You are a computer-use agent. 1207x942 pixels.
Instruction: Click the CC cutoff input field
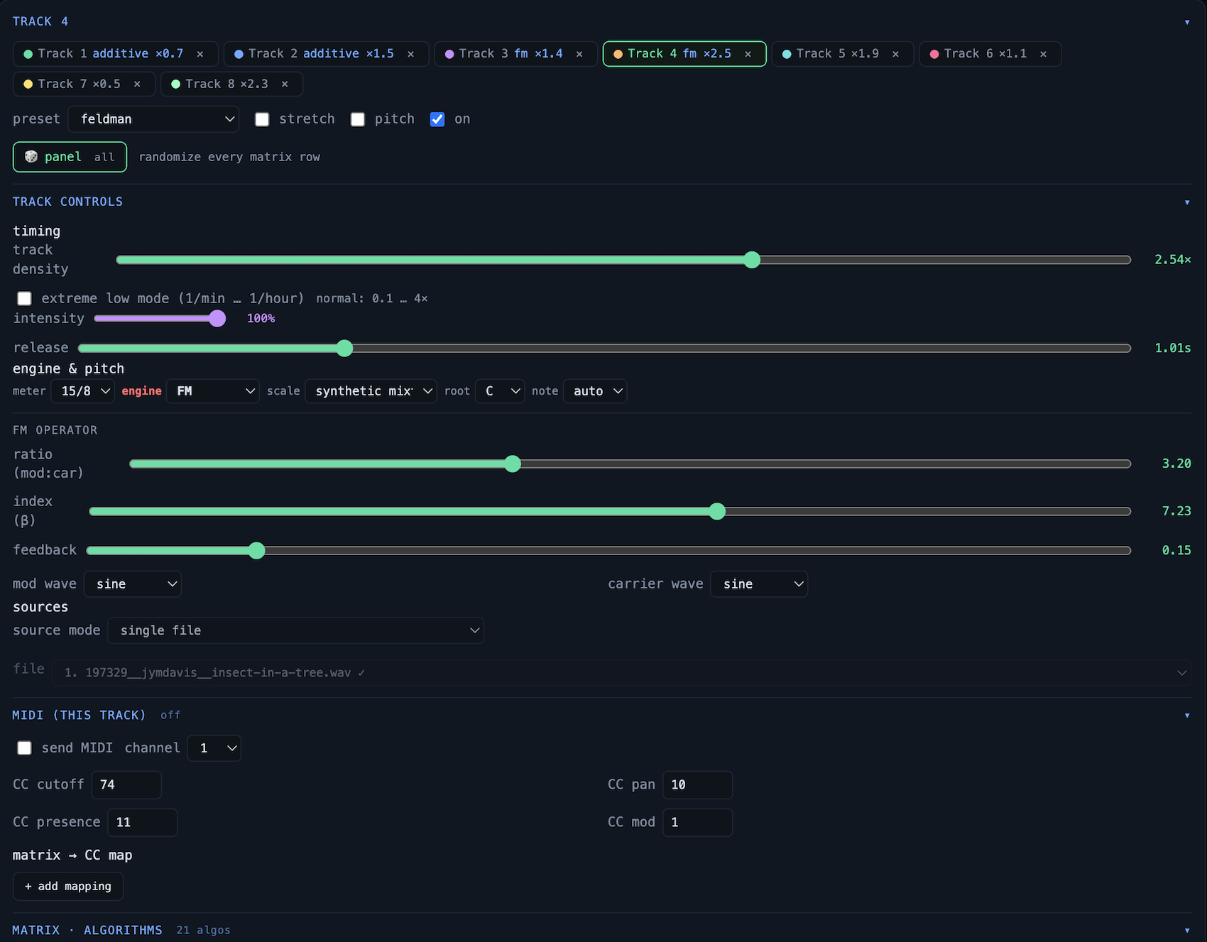coord(126,785)
